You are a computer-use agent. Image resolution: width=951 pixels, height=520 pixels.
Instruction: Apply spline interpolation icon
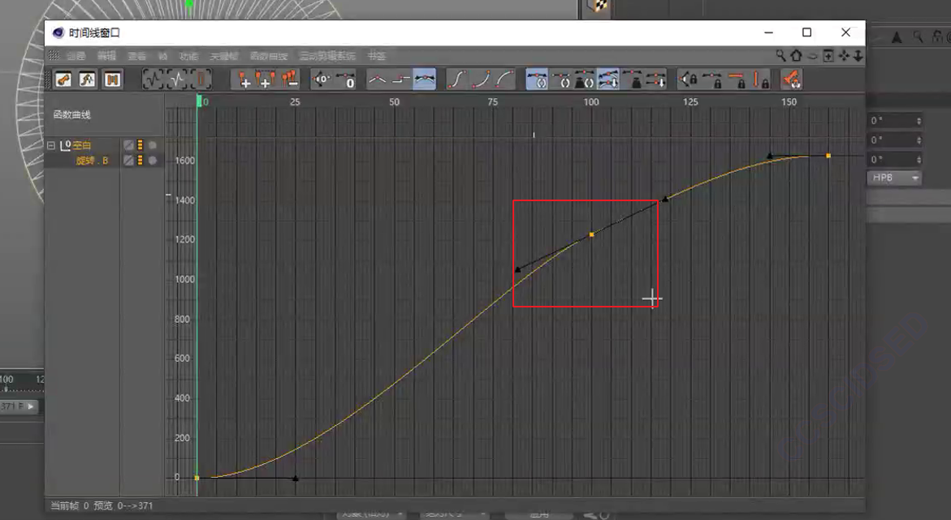tap(425, 80)
